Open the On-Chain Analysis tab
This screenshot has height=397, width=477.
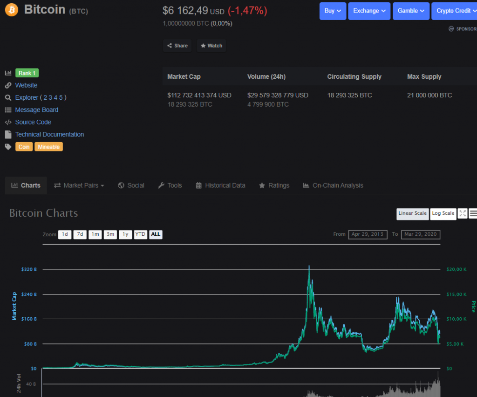pyautogui.click(x=338, y=185)
